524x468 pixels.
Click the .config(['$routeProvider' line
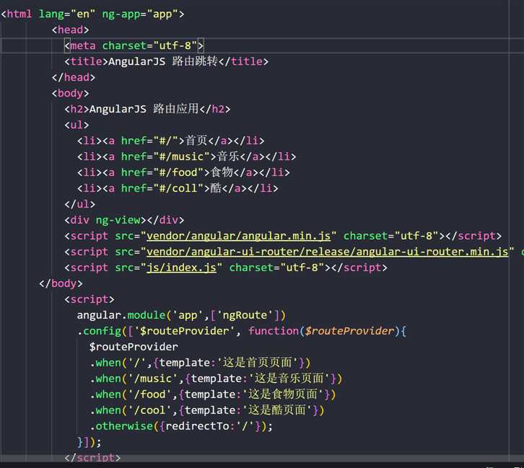[x=242, y=331]
